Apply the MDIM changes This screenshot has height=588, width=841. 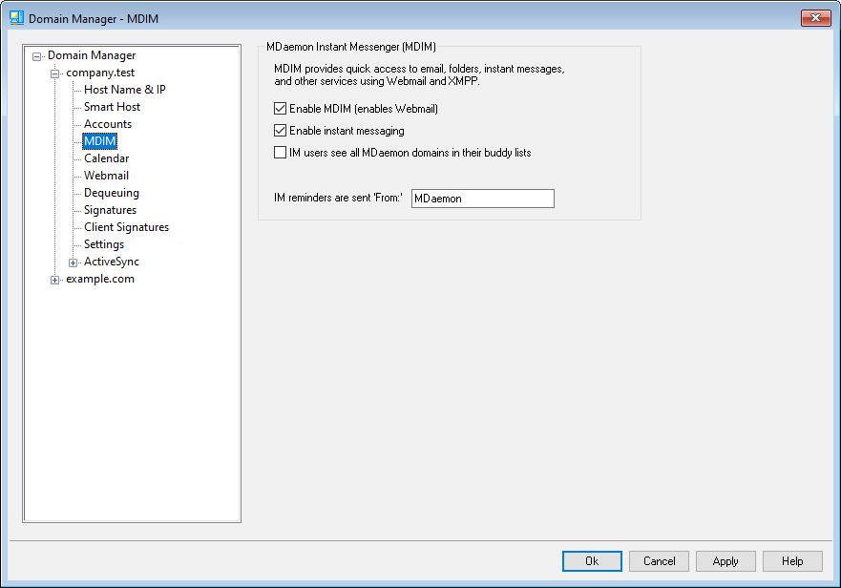click(x=725, y=561)
